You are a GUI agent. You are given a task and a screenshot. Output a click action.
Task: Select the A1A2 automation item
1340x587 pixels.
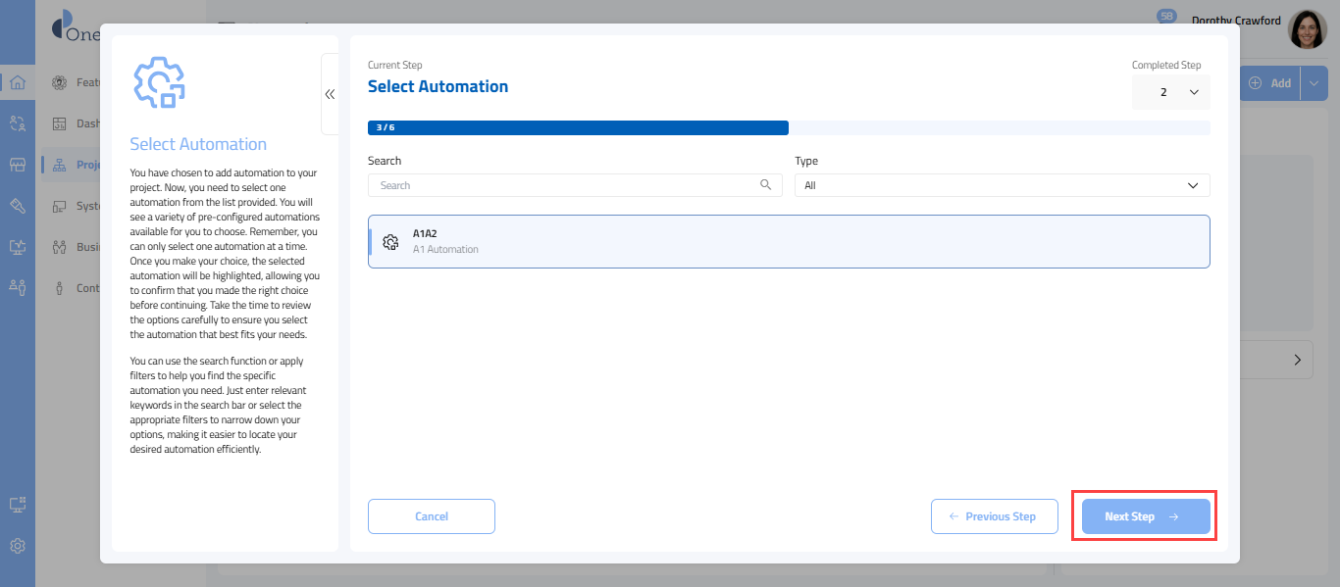pos(788,242)
